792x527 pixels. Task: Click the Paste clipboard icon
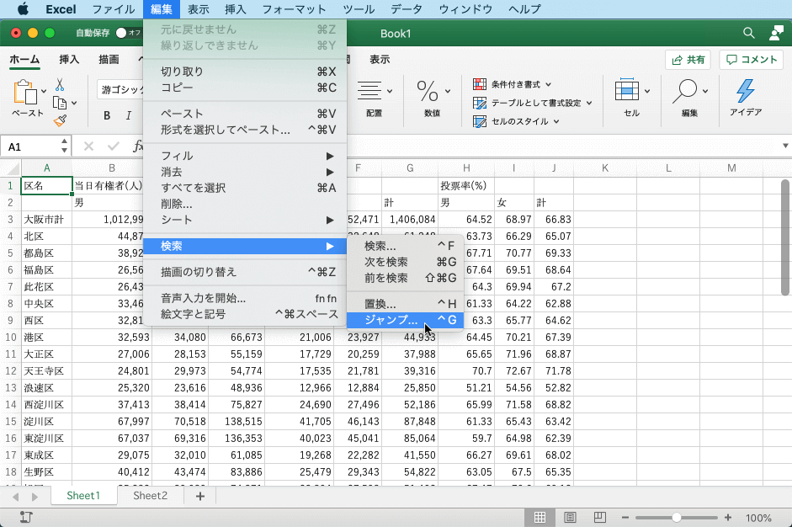[x=25, y=93]
